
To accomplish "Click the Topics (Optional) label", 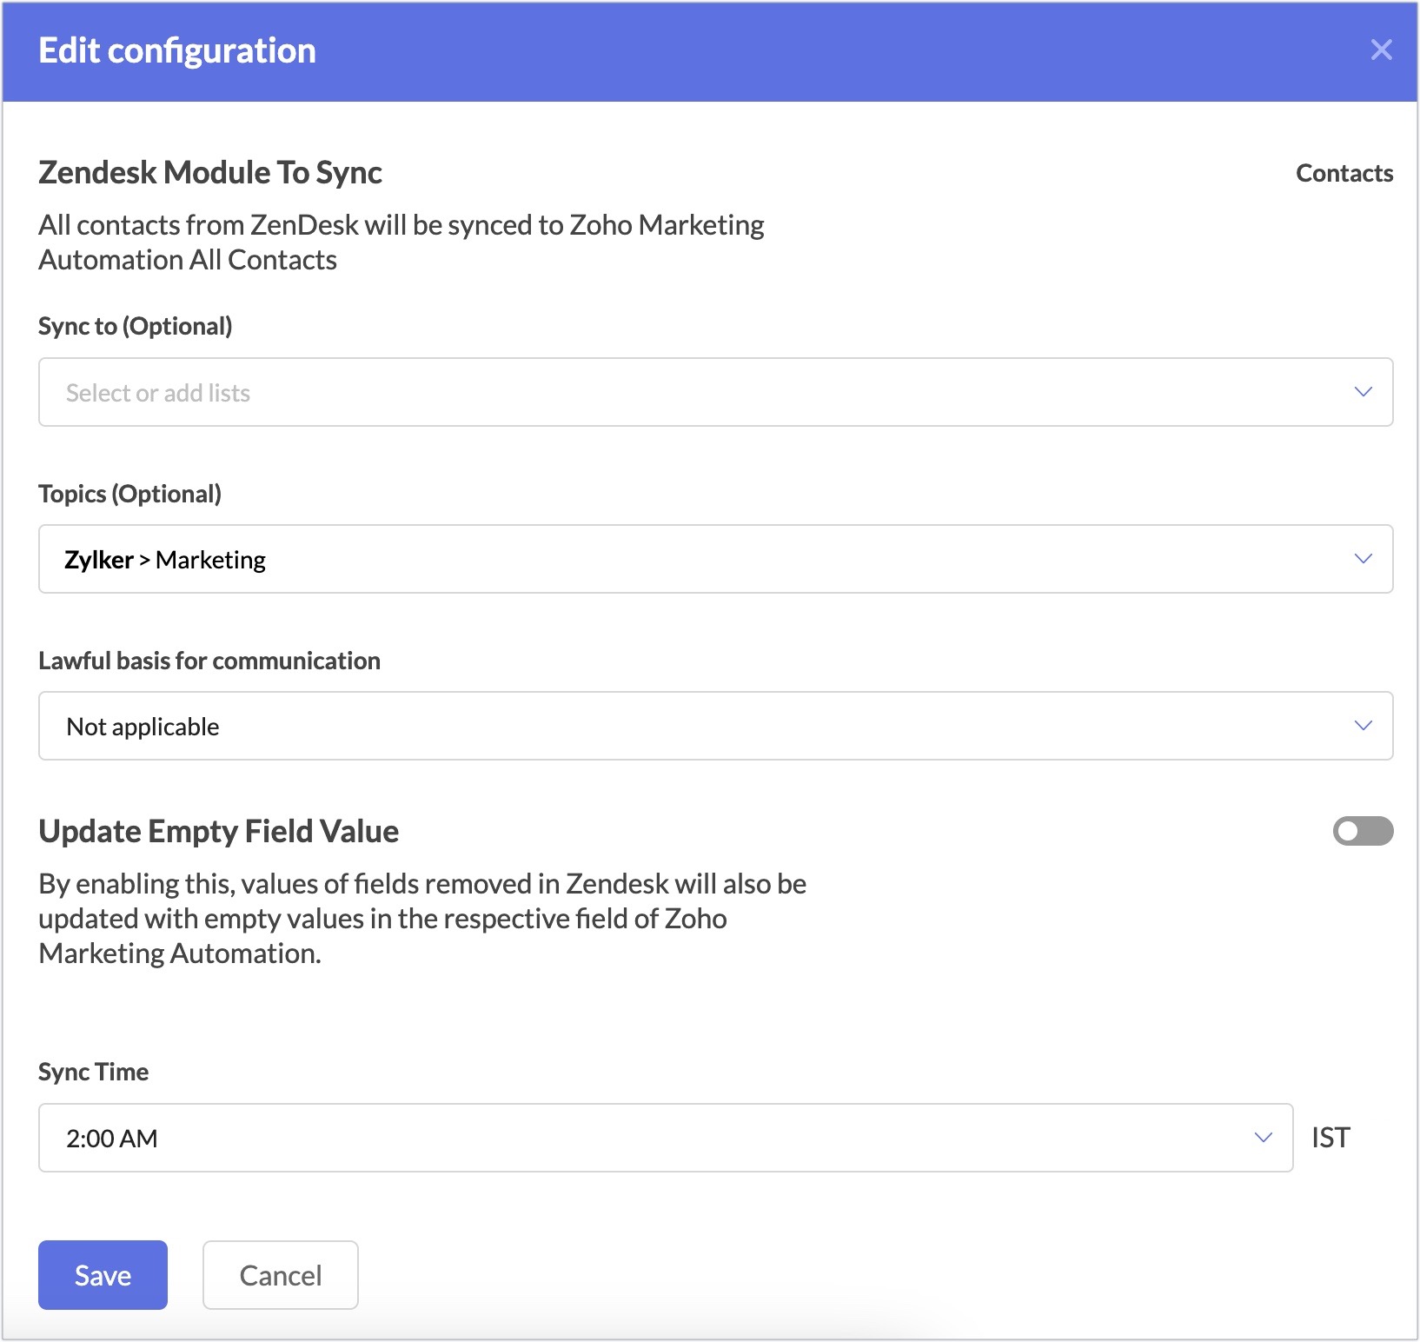I will (130, 494).
